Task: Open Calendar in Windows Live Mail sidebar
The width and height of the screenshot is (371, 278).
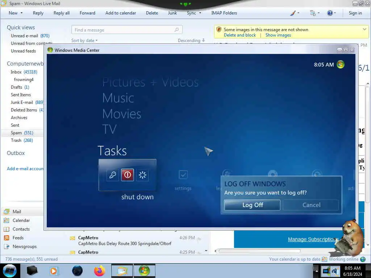Action: [21, 220]
